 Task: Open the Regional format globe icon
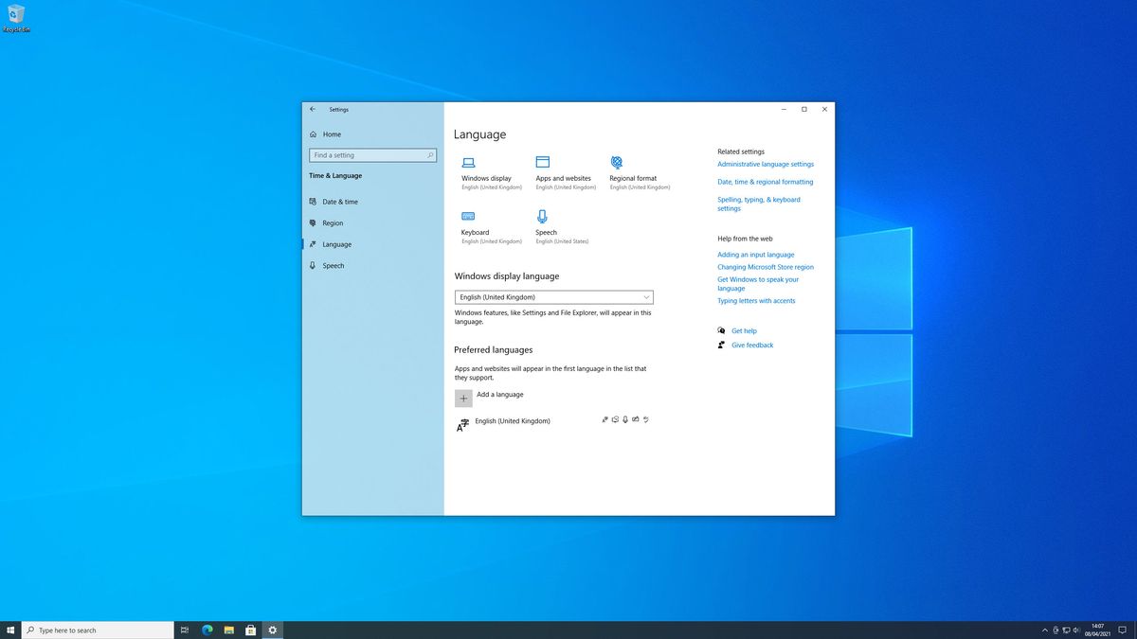point(617,163)
